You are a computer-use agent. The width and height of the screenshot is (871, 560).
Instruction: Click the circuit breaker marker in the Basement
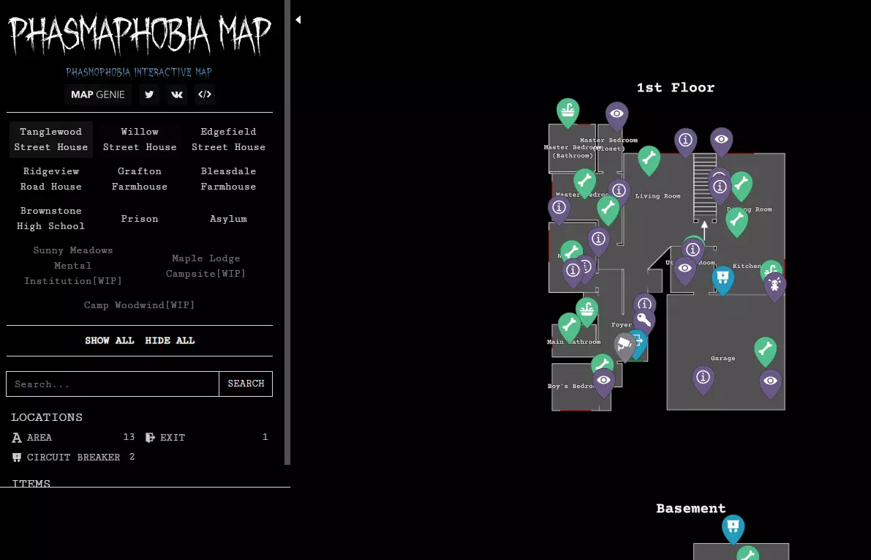pyautogui.click(x=733, y=529)
